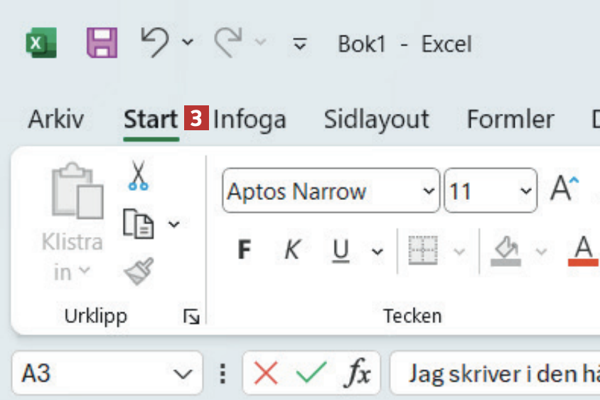Apply the red font color swatch
This screenshot has width=600, height=400.
(x=583, y=251)
